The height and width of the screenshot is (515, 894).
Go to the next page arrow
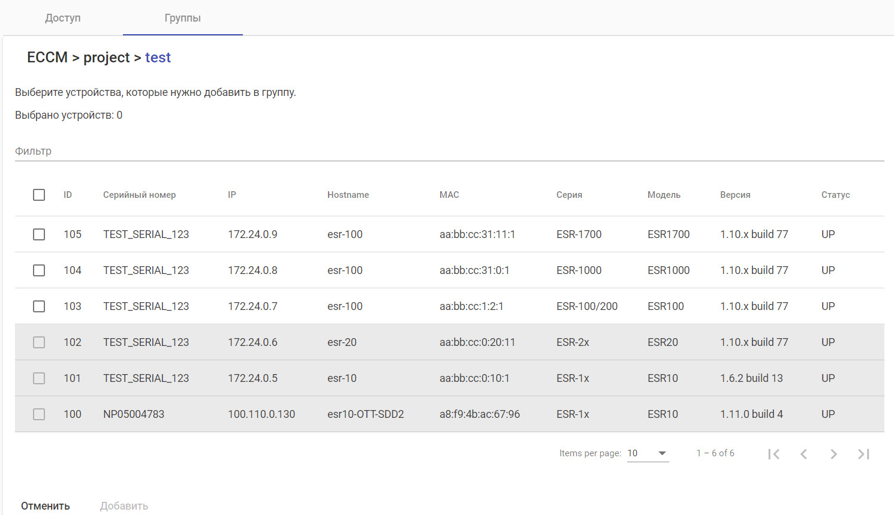833,454
